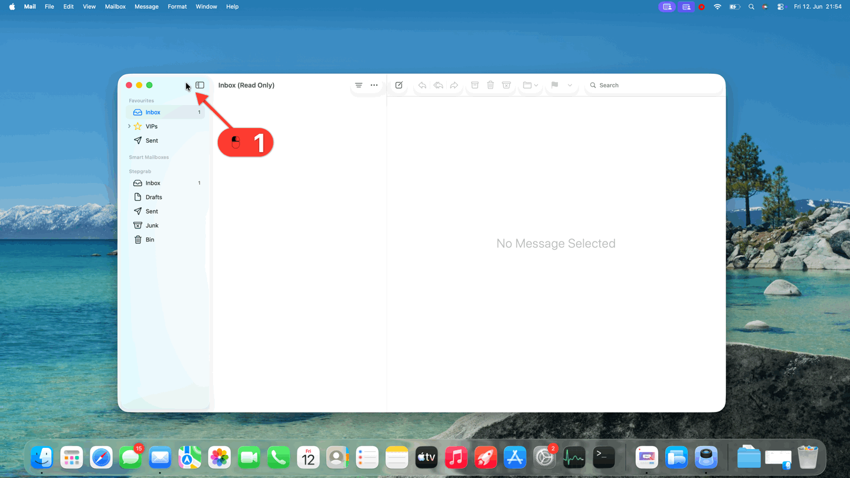Open Reminders from the Dock
850x478 pixels.
point(367,457)
